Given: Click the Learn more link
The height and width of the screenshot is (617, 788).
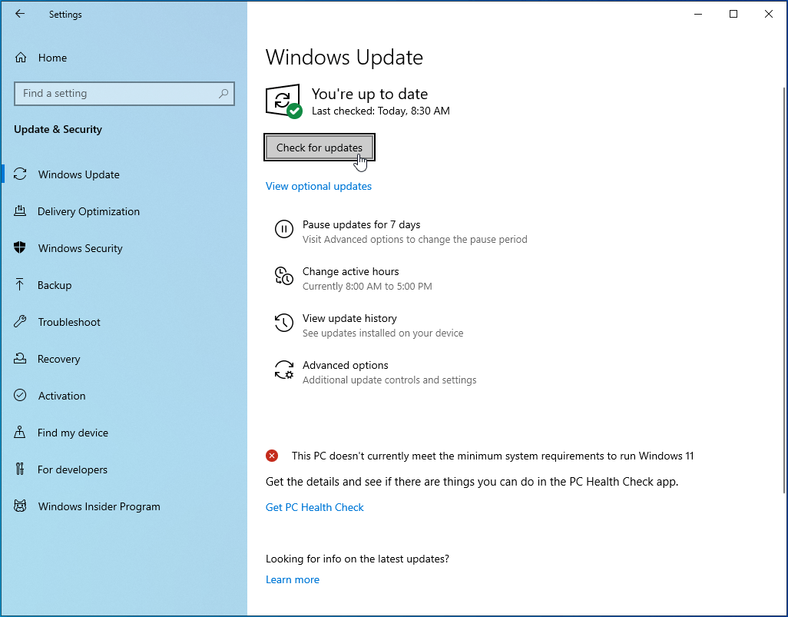Looking at the screenshot, I should point(293,579).
